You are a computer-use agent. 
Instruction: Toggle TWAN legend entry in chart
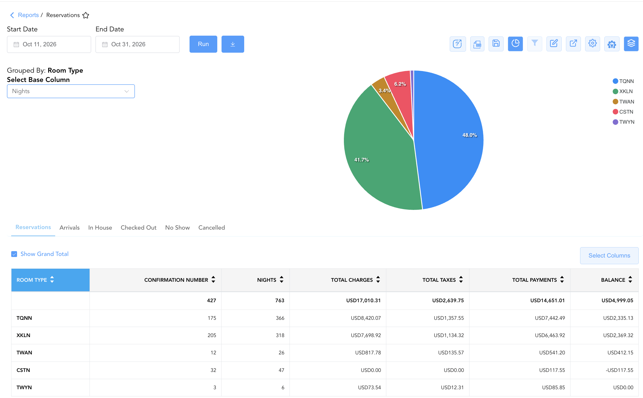click(x=623, y=102)
